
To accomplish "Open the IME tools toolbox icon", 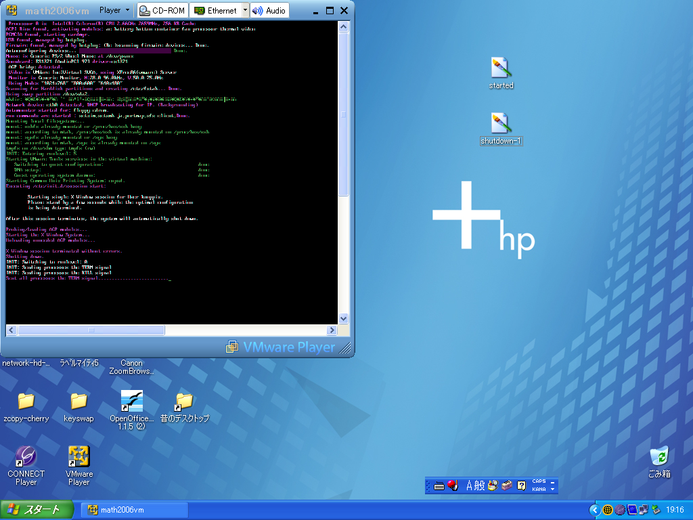I will 507,485.
